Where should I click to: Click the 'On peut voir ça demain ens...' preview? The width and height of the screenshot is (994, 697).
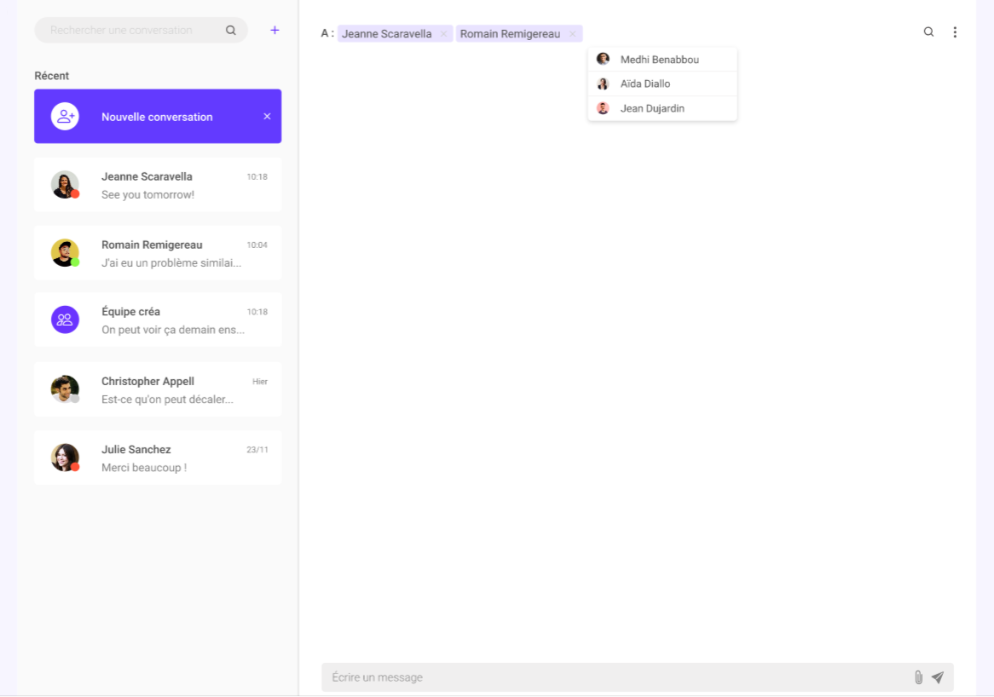pyautogui.click(x=173, y=330)
